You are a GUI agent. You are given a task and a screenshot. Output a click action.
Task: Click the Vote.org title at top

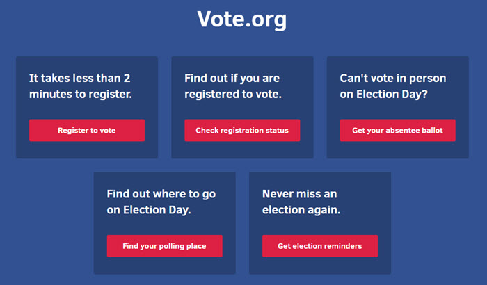(242, 19)
